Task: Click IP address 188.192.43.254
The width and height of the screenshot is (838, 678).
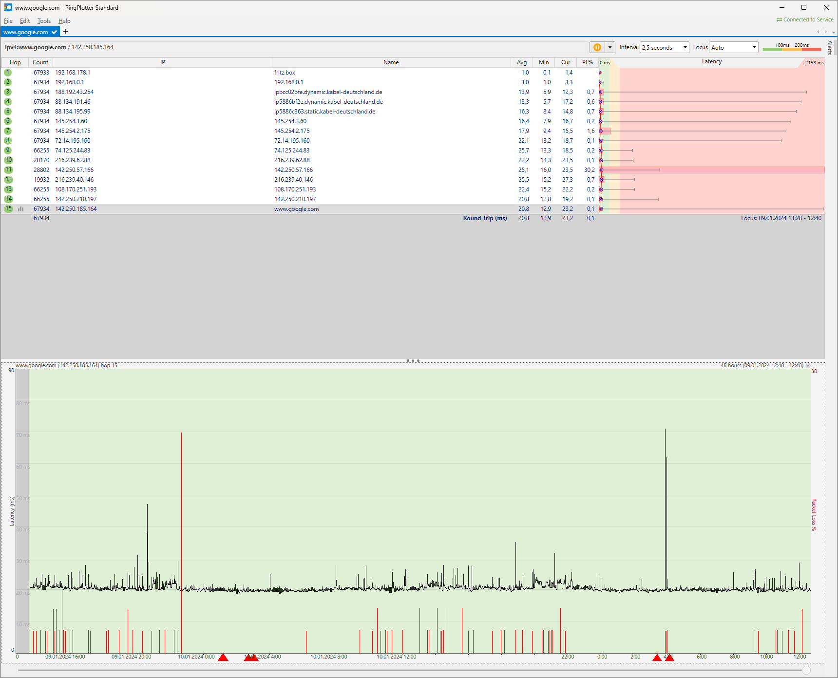Action: [74, 92]
